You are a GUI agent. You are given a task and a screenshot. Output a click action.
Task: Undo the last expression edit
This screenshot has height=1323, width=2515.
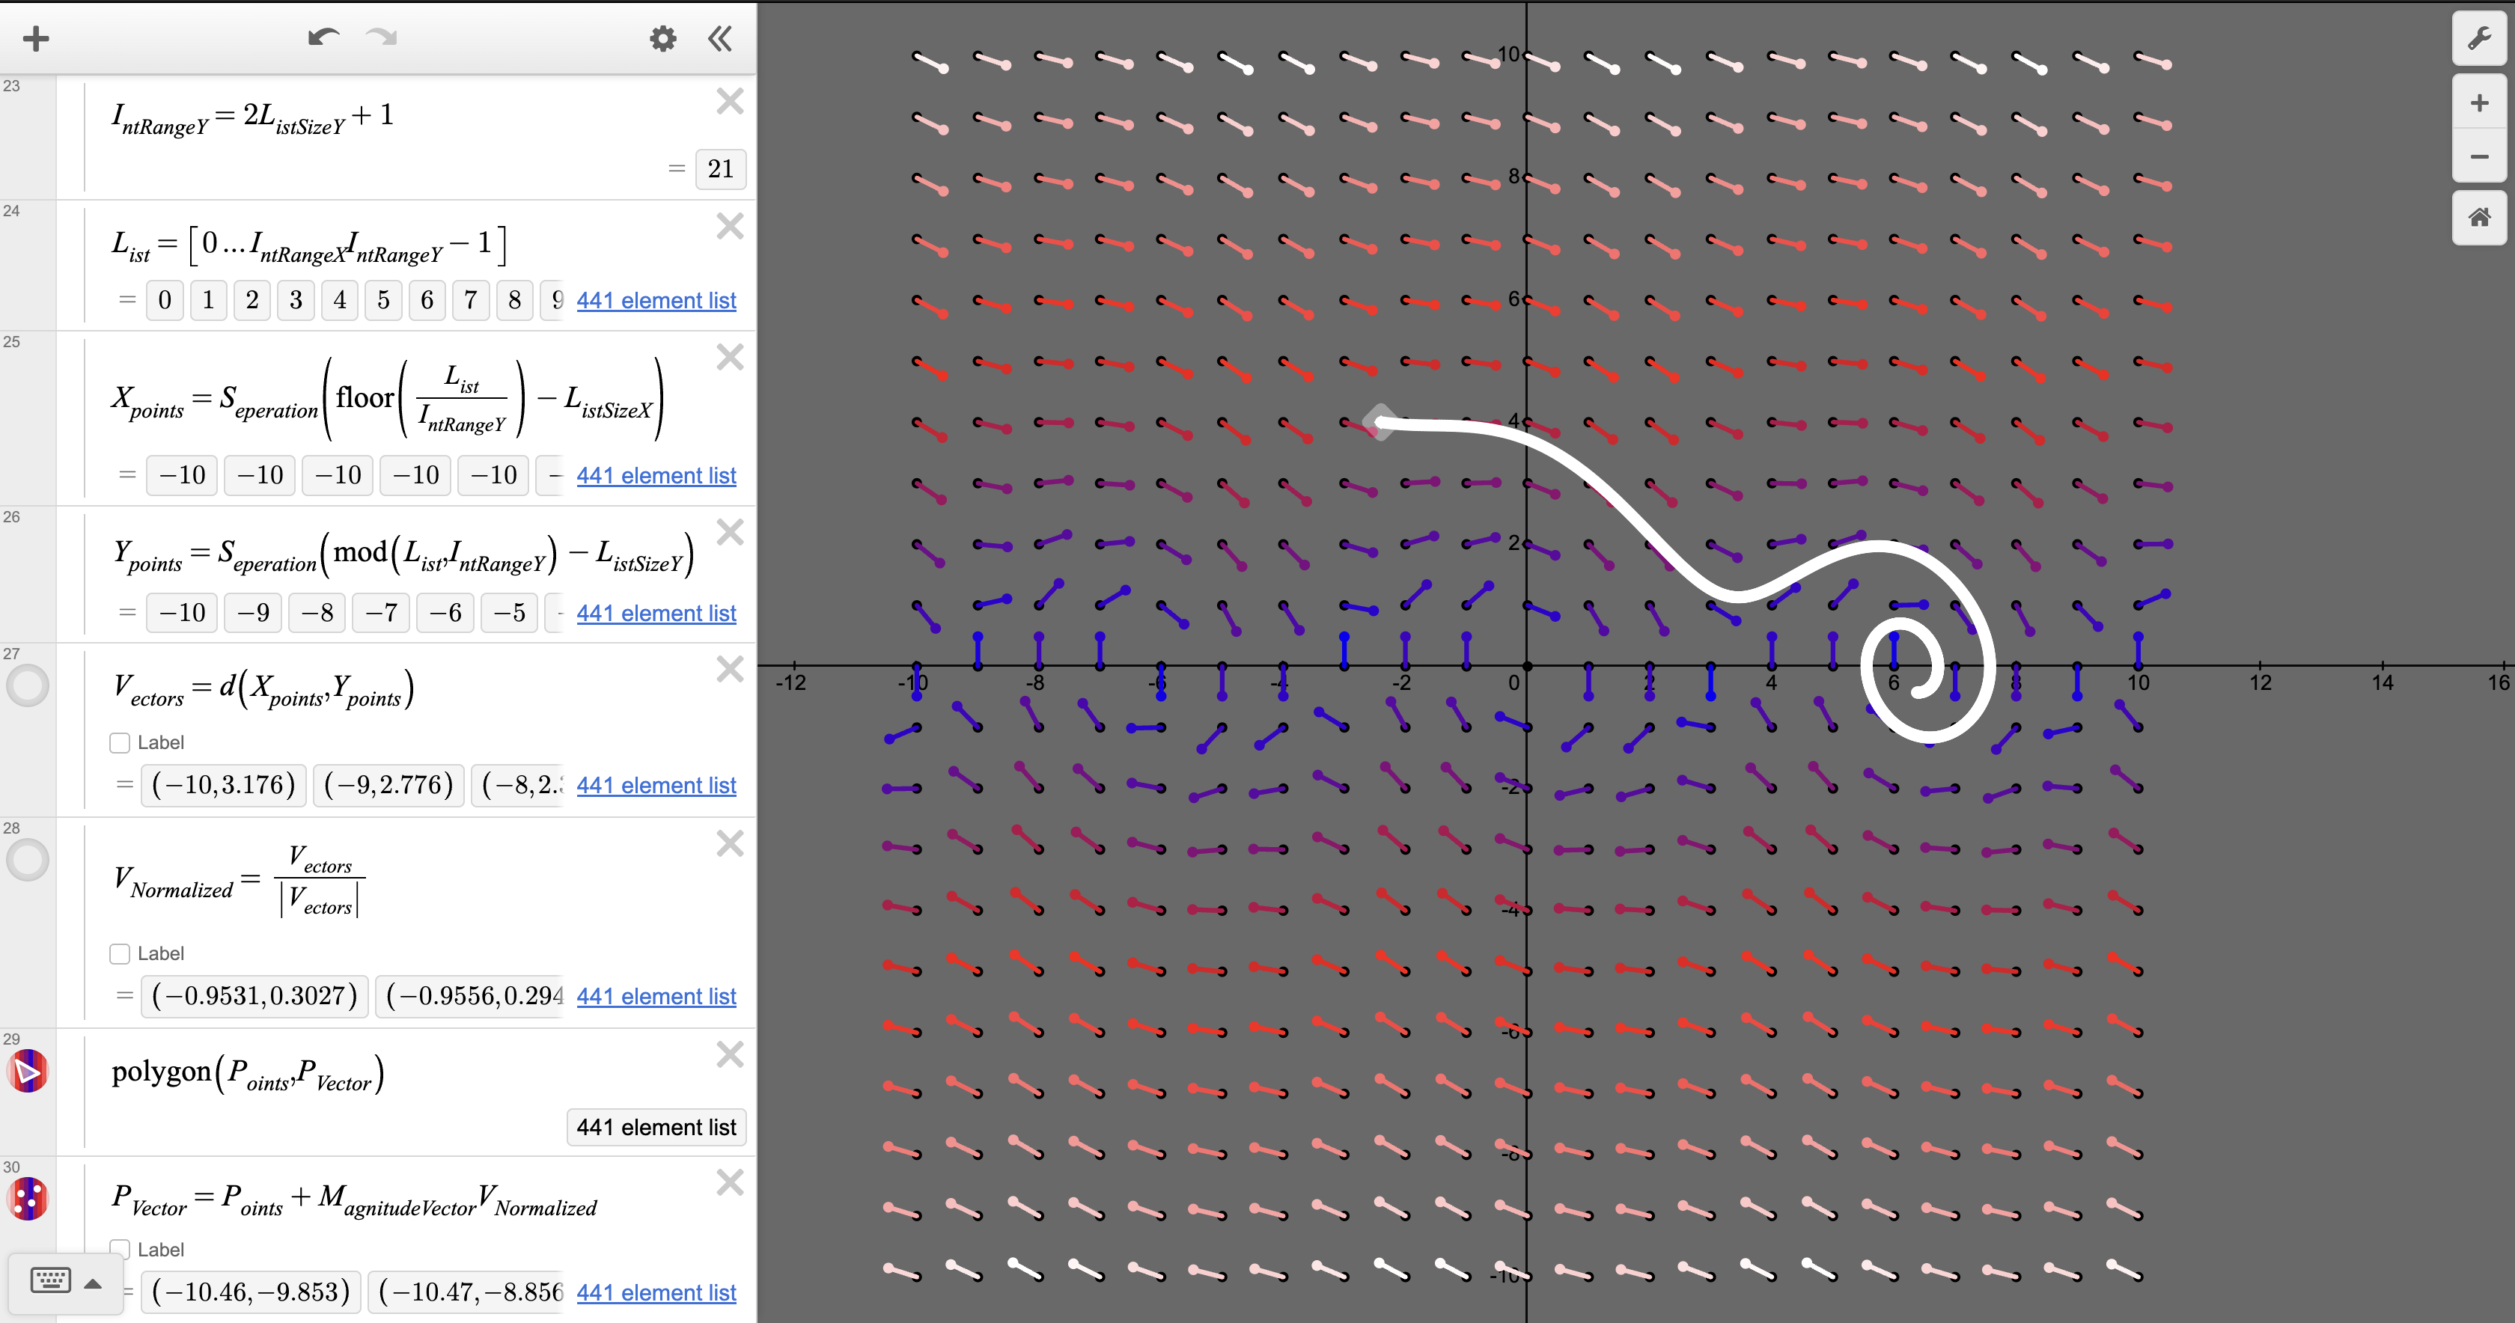[323, 38]
